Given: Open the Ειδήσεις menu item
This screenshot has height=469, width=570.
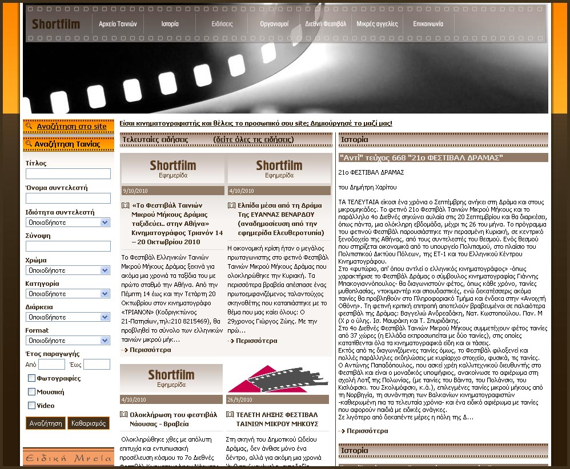Looking at the screenshot, I should tap(222, 24).
